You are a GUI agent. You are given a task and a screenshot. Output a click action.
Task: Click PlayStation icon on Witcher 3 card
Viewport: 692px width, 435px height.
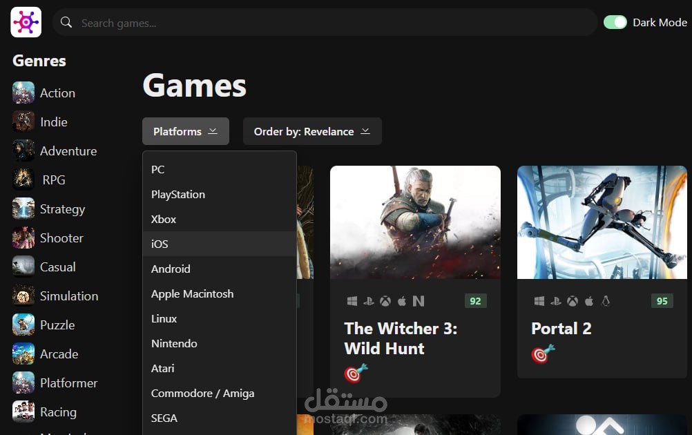click(x=369, y=301)
